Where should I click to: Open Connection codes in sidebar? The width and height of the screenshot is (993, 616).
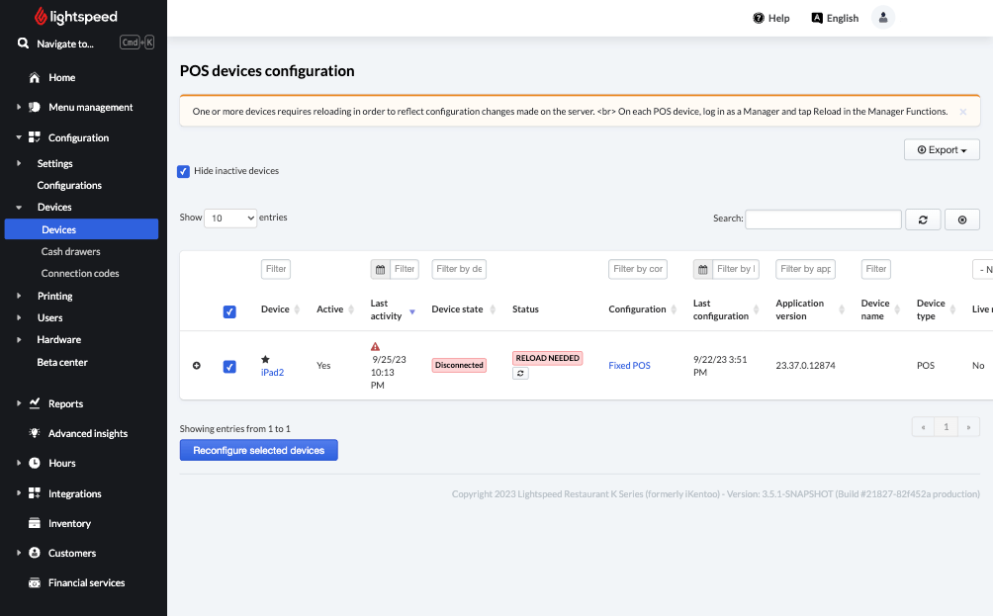coord(80,274)
